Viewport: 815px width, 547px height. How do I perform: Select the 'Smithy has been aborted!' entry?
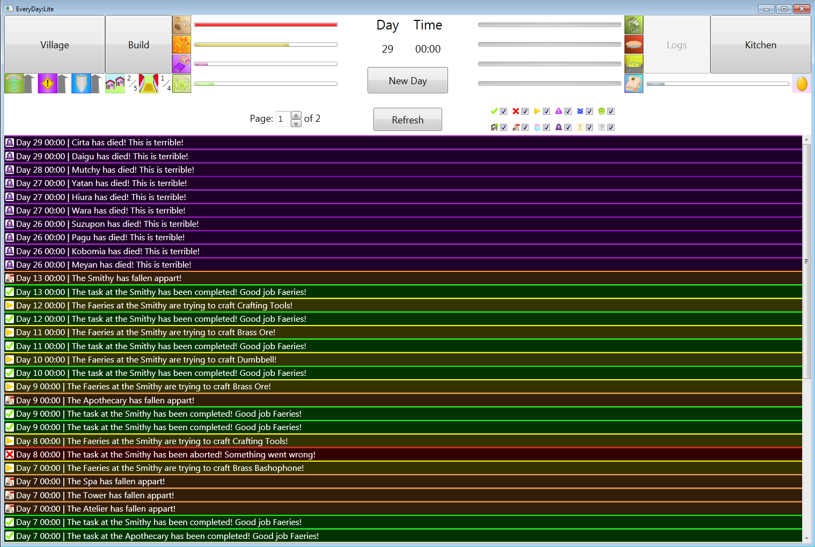coord(403,454)
